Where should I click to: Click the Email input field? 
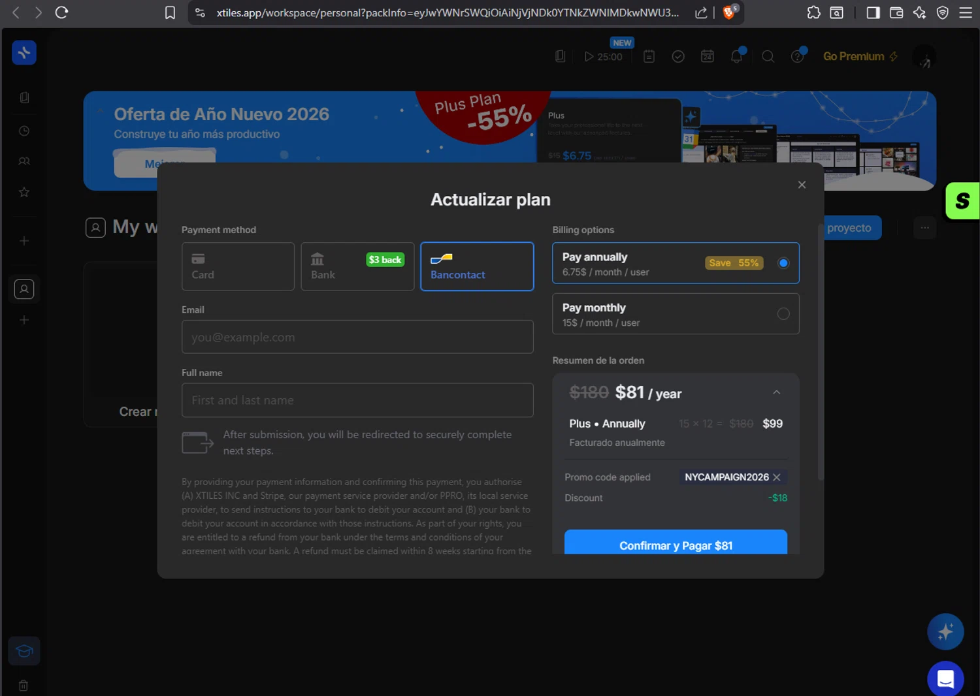(x=357, y=337)
